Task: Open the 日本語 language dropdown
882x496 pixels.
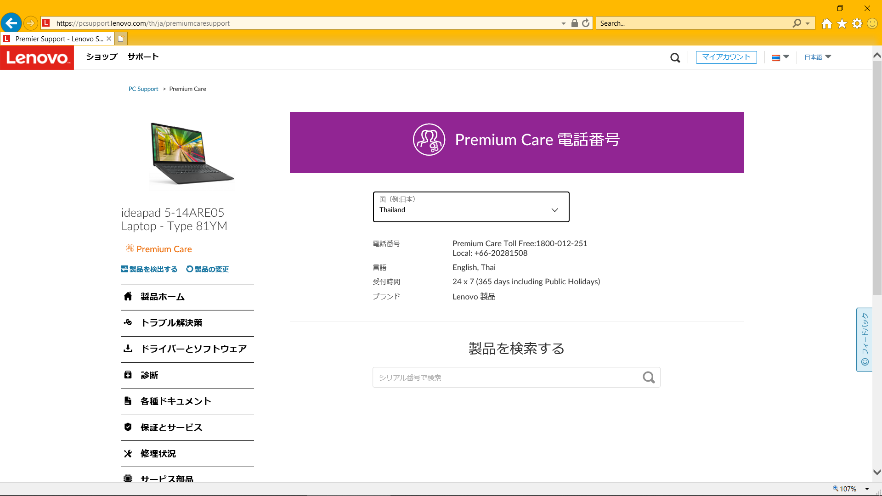Action: (818, 57)
